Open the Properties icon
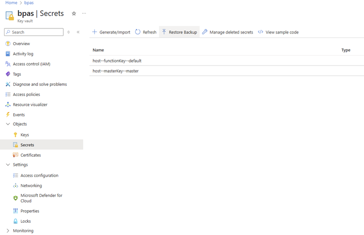The width and height of the screenshot is (364, 235). (15, 211)
